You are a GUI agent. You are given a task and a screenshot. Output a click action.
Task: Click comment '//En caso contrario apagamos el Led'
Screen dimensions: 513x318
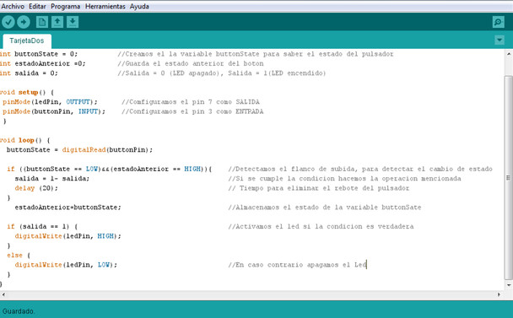[297, 265]
